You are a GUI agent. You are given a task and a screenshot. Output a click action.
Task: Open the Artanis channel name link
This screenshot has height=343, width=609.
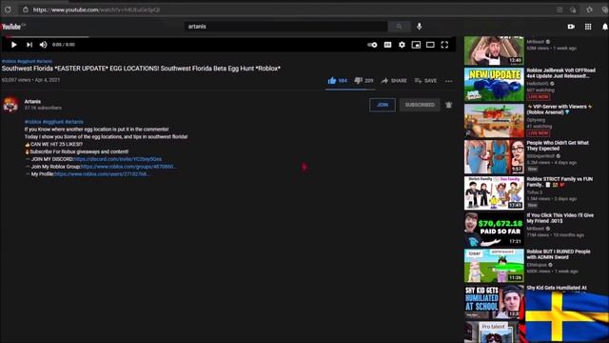pyautogui.click(x=32, y=102)
